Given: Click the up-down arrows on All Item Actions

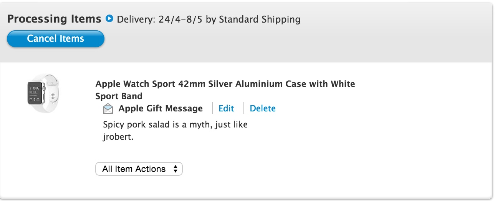Looking at the screenshot, I should pyautogui.click(x=175, y=169).
